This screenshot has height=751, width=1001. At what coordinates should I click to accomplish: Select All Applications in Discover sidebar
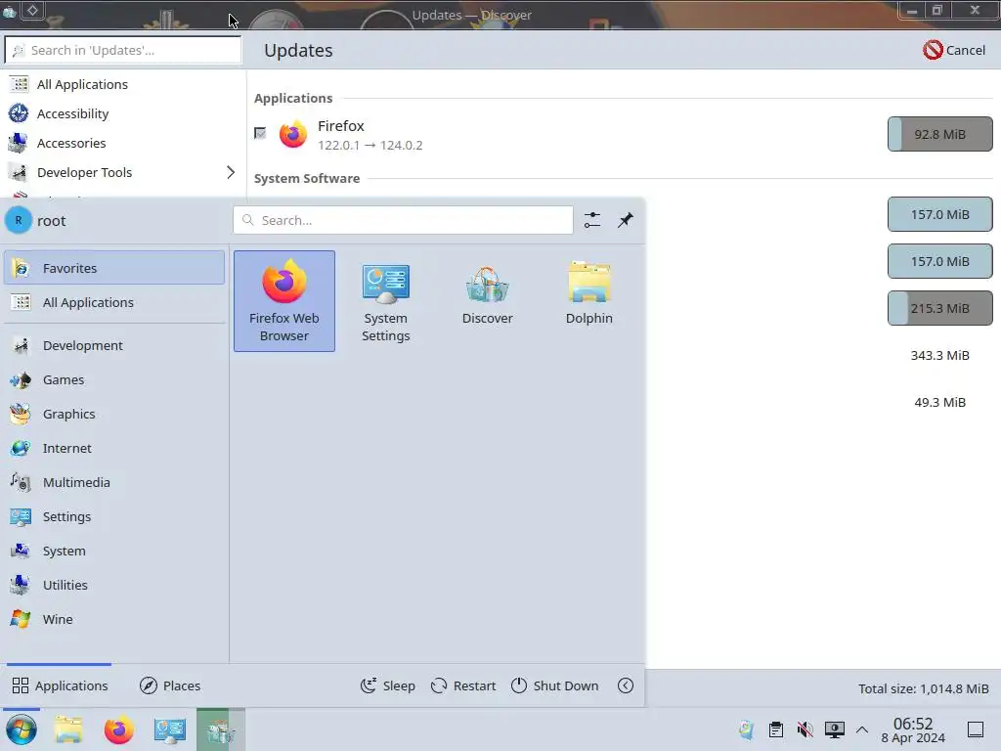pyautogui.click(x=123, y=84)
